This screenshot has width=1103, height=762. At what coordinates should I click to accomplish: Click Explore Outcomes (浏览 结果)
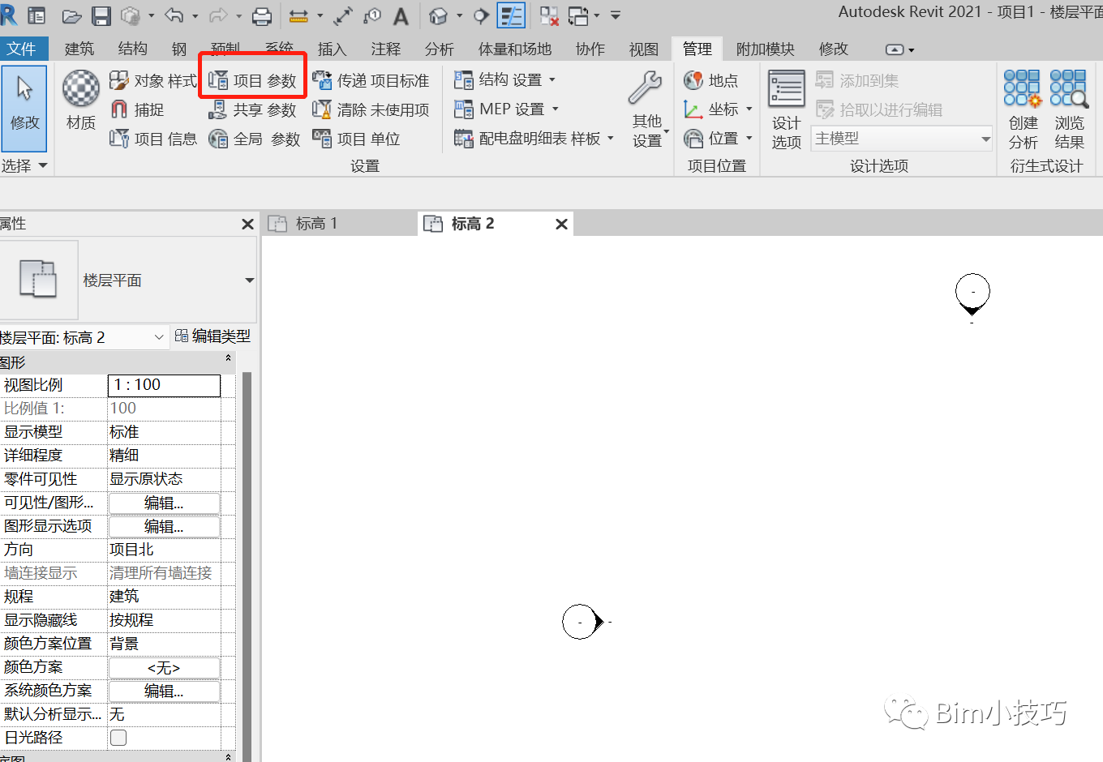pos(1069,110)
